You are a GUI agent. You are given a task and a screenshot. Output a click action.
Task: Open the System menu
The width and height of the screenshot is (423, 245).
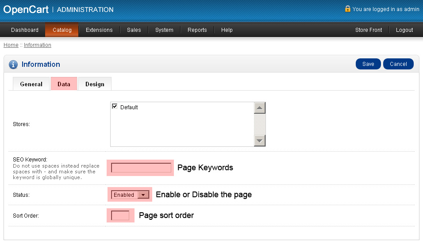point(164,30)
